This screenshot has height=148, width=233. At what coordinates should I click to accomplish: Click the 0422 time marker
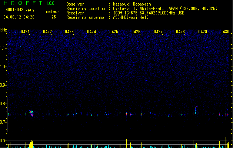47,32
